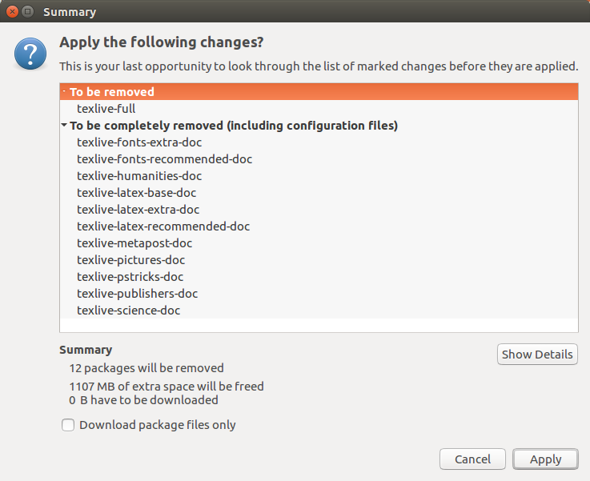
Task: Click the texlive-latex-extra-doc entry
Action: (x=138, y=210)
